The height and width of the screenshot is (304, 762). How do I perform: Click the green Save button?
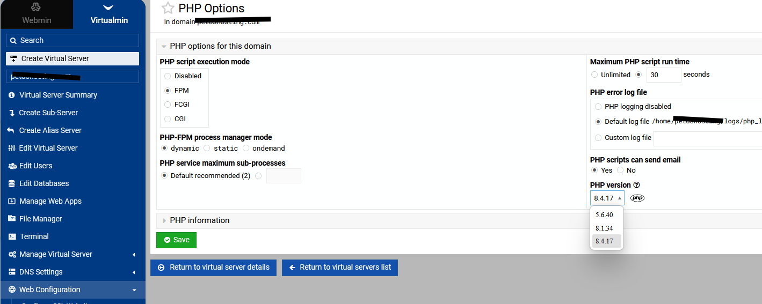[176, 240]
